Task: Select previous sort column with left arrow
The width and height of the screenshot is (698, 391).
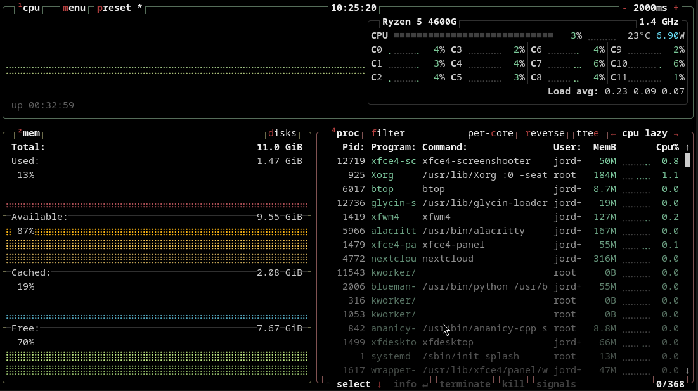Action: (614, 134)
